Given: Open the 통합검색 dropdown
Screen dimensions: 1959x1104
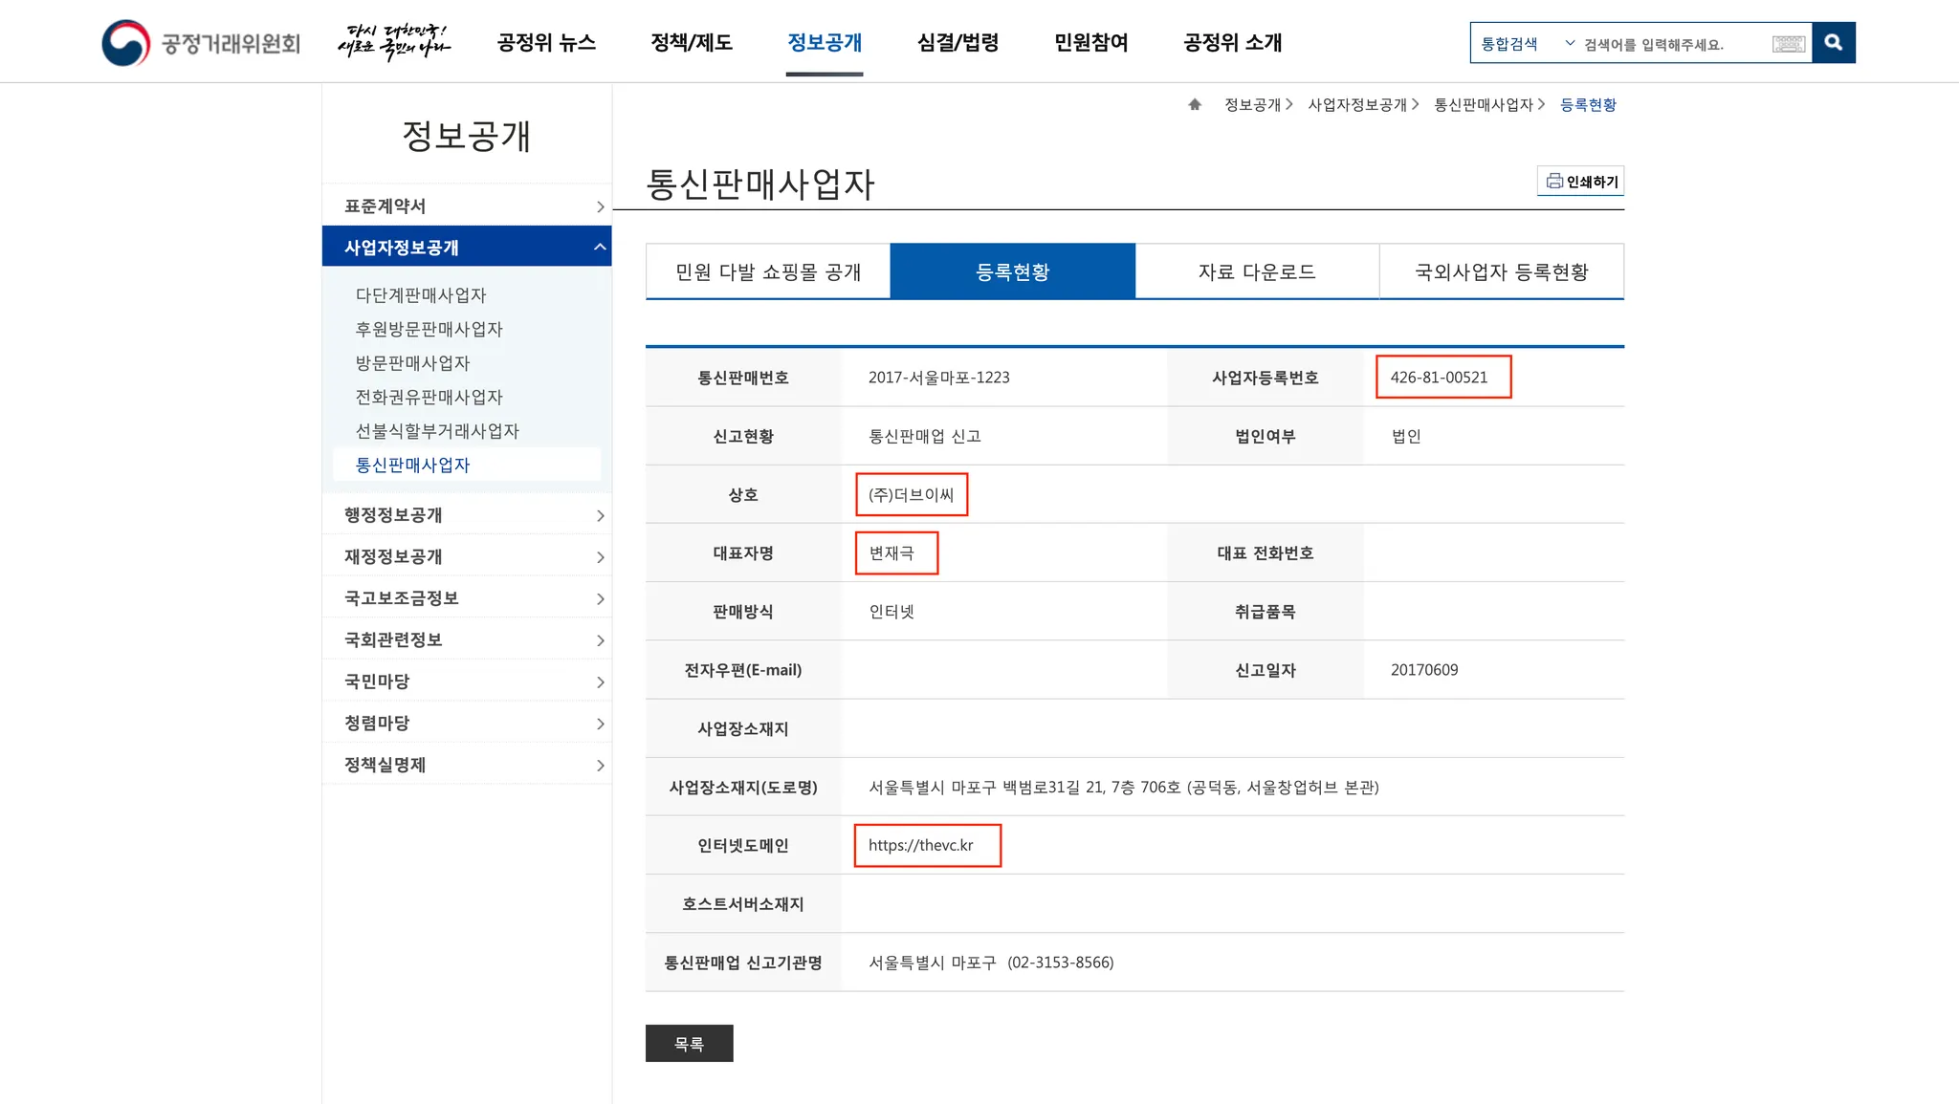Looking at the screenshot, I should [x=1527, y=44].
